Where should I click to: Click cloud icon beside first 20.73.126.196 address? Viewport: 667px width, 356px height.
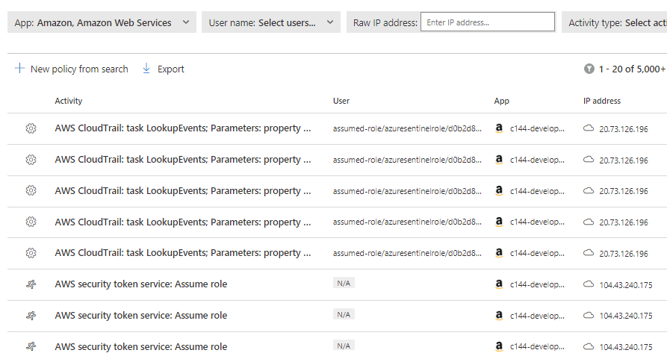click(x=589, y=128)
